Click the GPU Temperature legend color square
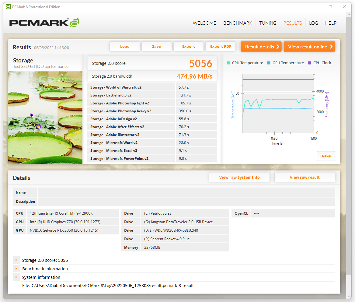 269,63
